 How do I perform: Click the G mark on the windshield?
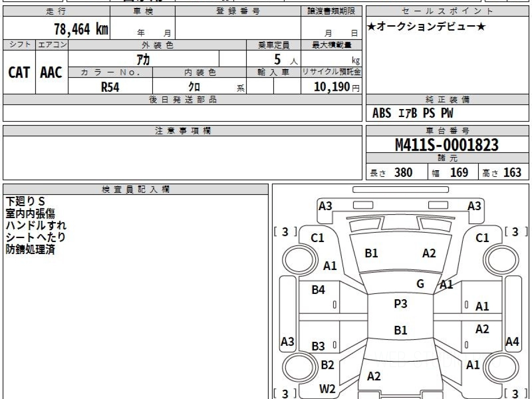click(420, 284)
